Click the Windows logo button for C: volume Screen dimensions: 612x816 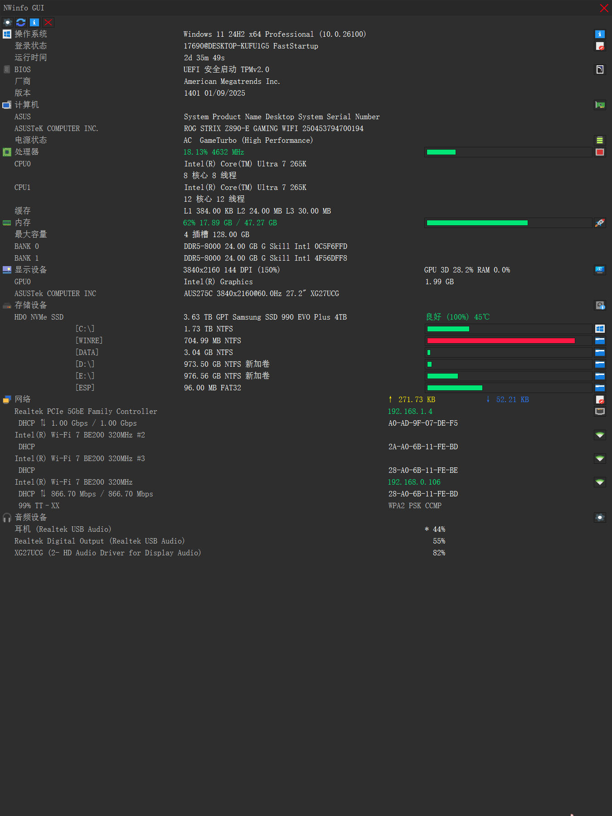pos(600,329)
